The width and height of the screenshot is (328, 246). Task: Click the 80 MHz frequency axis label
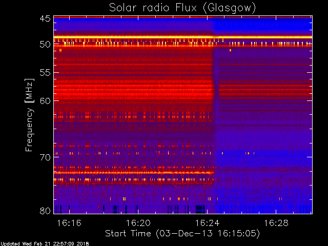click(x=45, y=211)
